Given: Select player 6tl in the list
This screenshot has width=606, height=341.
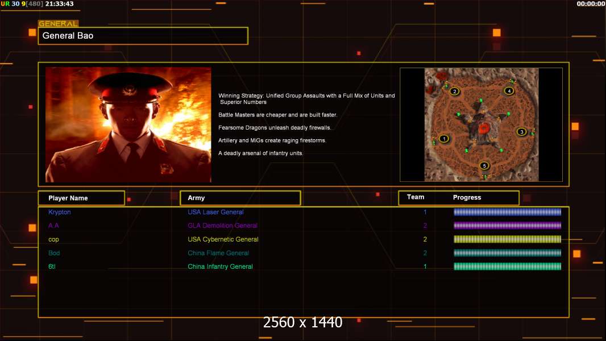Looking at the screenshot, I should tap(52, 267).
